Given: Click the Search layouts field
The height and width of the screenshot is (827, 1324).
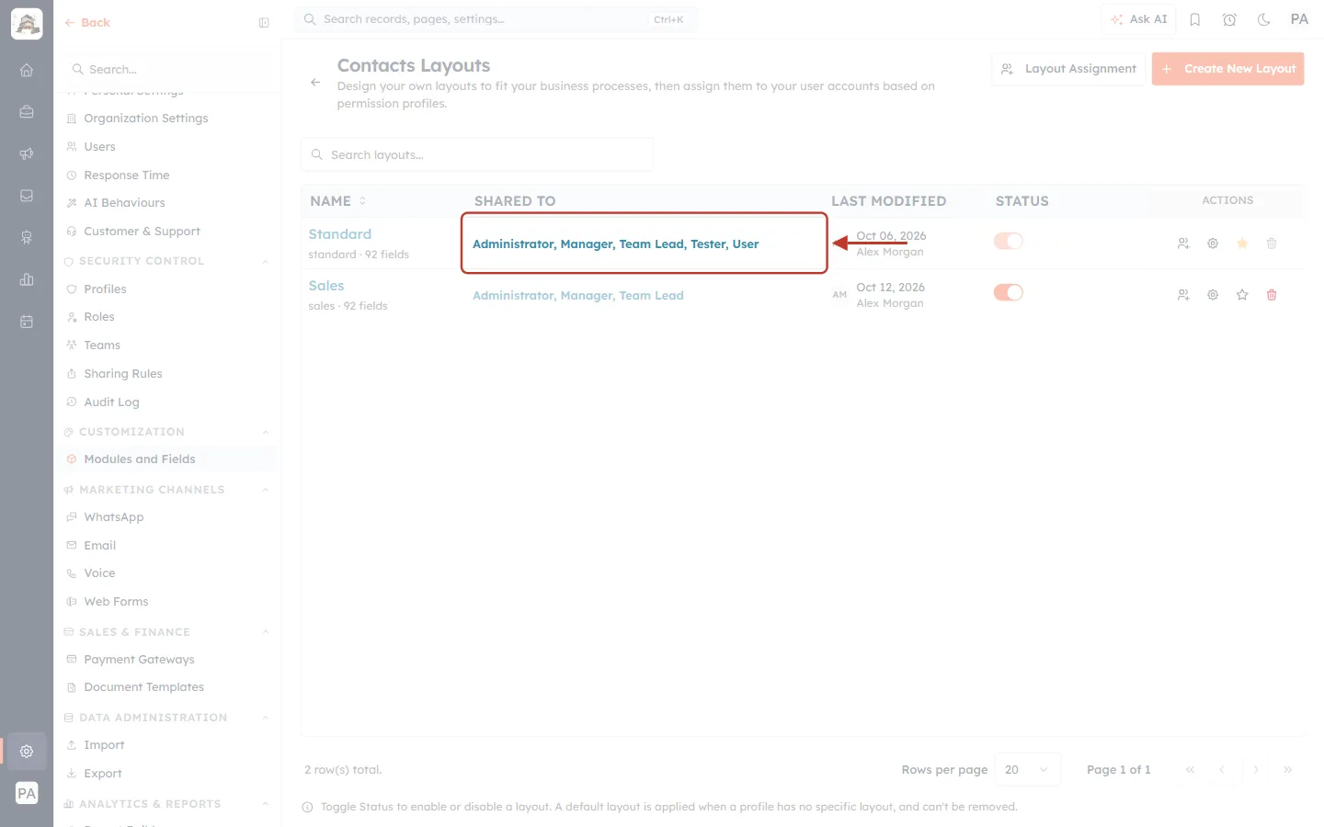Looking at the screenshot, I should coord(477,155).
